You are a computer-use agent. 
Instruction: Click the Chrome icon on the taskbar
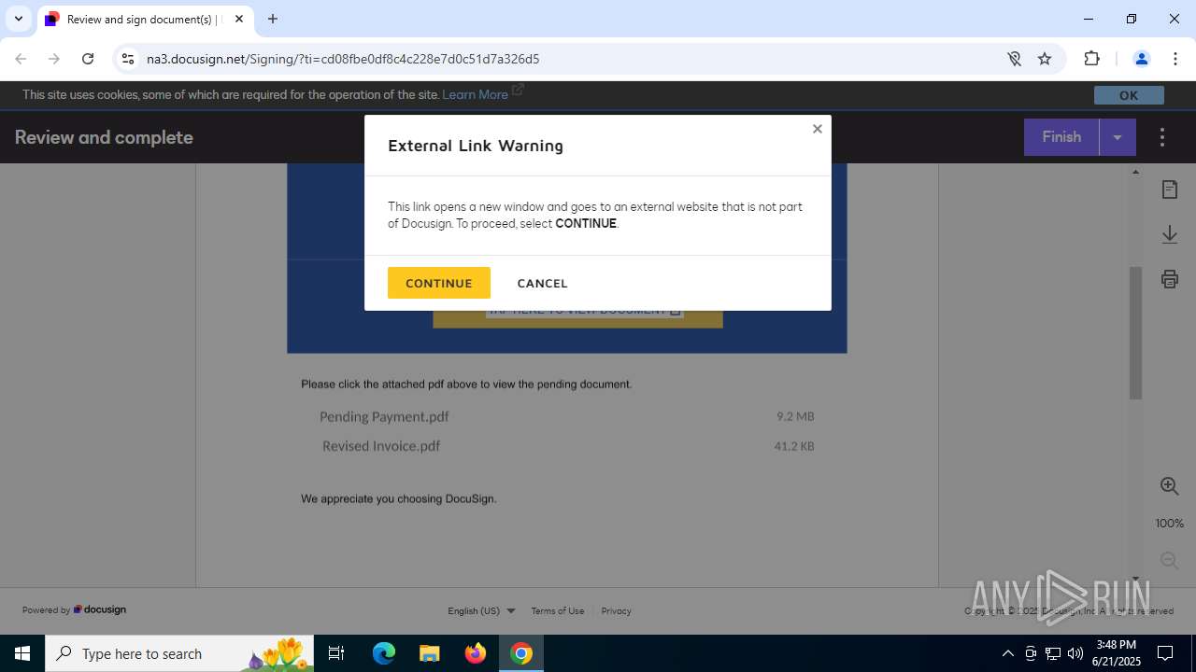coord(521,653)
